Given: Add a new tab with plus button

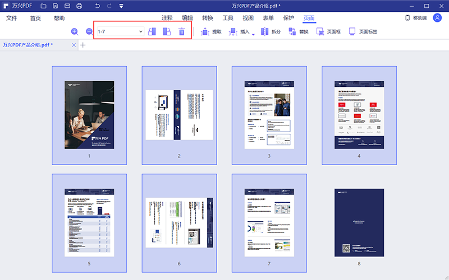Looking at the screenshot, I should (x=83, y=45).
